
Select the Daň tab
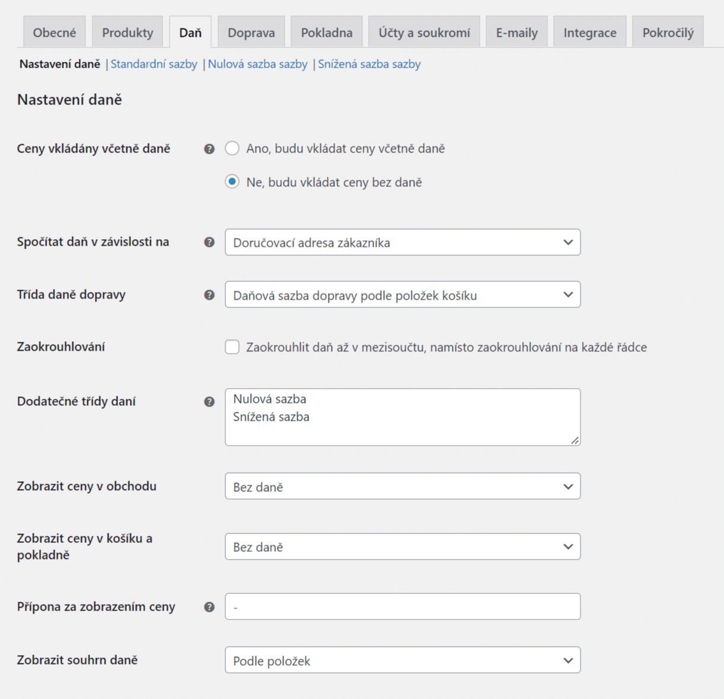pos(190,32)
